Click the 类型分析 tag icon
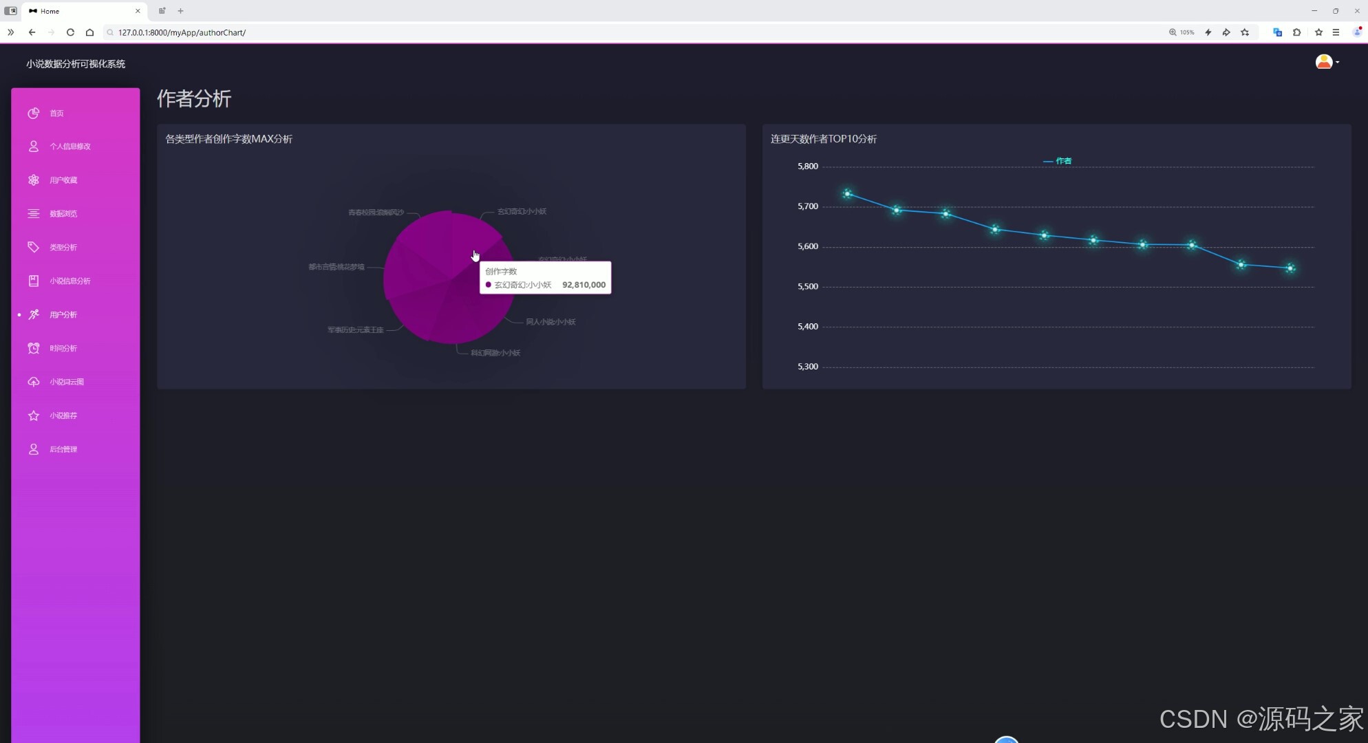The width and height of the screenshot is (1368, 743). pyautogui.click(x=33, y=247)
